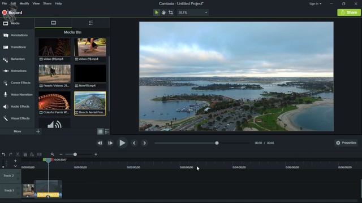The image size is (362, 203).
Task: Switch Media Bin to list view
Action: click(107, 131)
